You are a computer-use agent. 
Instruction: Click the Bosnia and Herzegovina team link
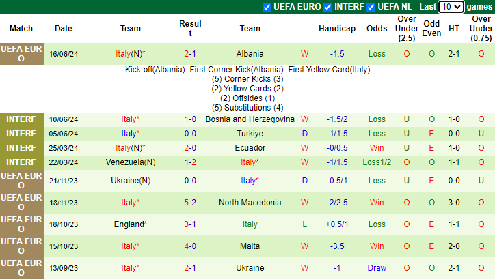[250, 119]
